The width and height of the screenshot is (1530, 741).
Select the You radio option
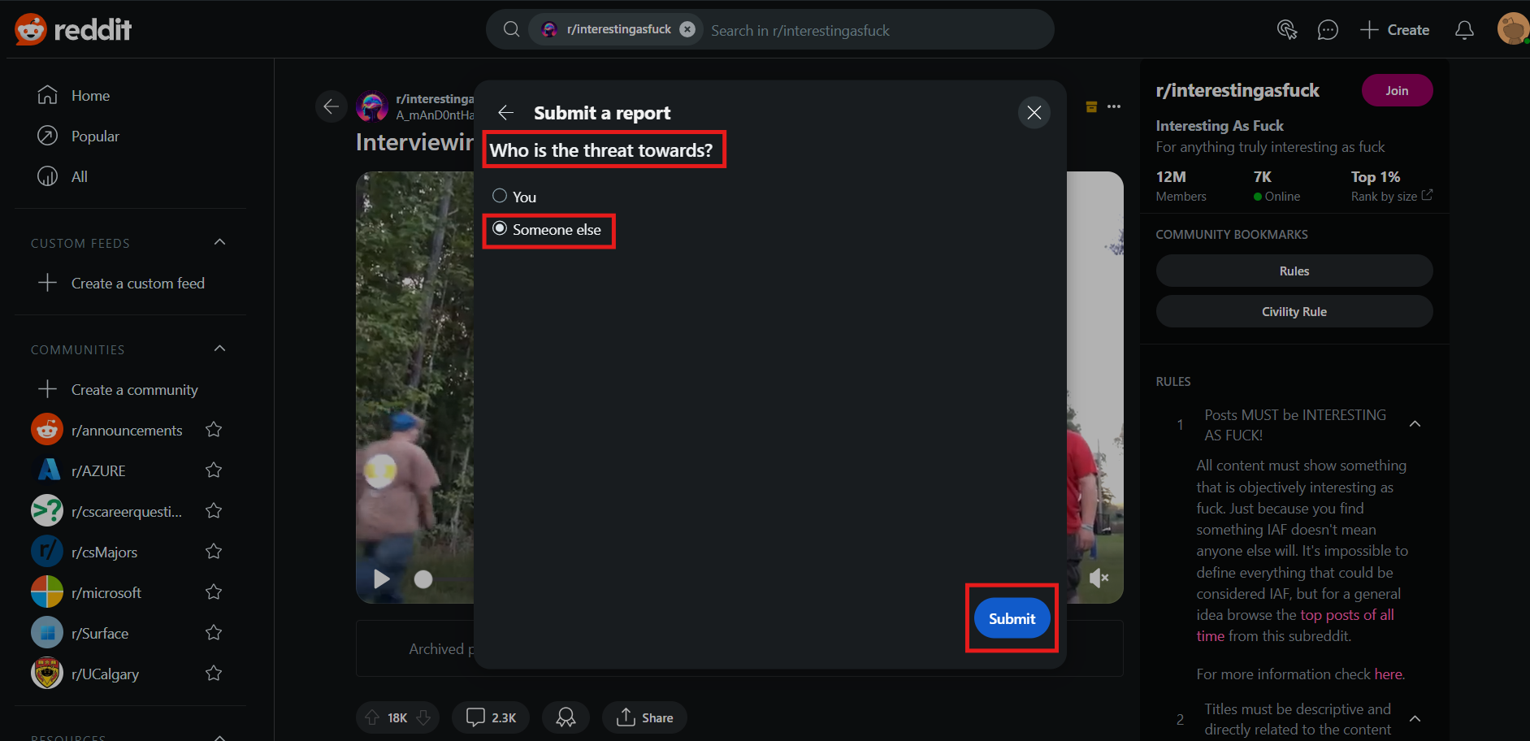pyautogui.click(x=500, y=196)
